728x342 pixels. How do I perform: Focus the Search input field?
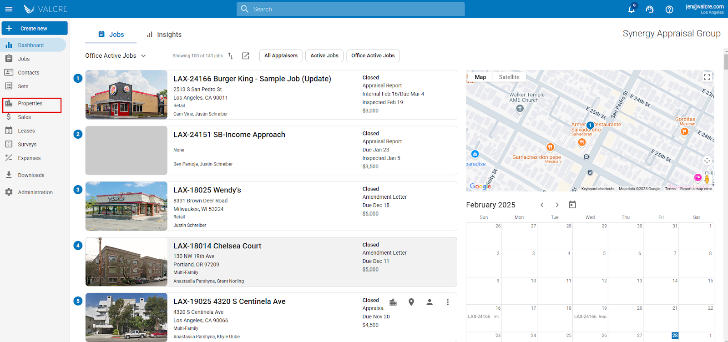(x=350, y=9)
